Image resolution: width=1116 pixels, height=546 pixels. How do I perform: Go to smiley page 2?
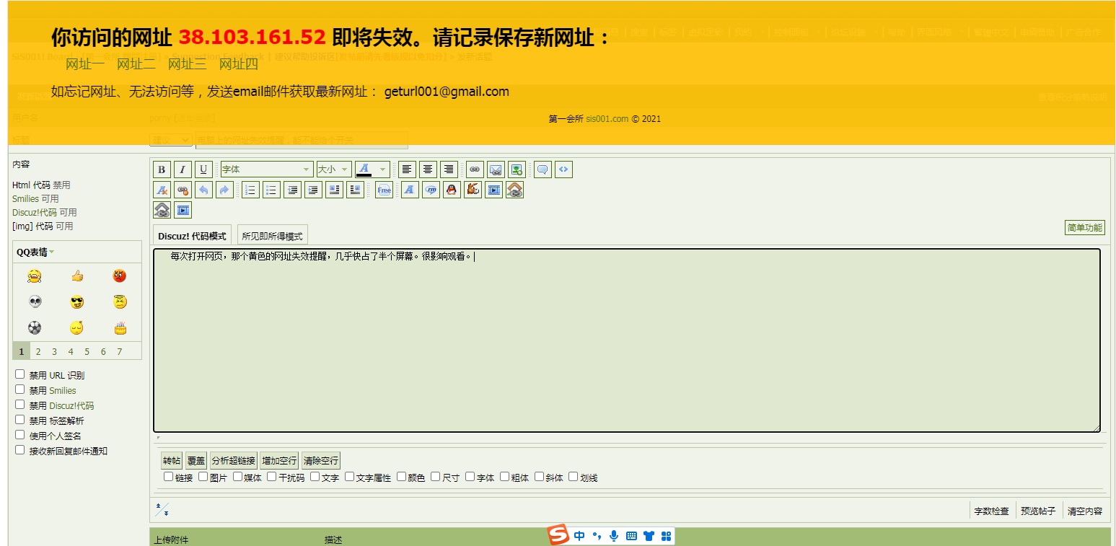click(x=38, y=351)
